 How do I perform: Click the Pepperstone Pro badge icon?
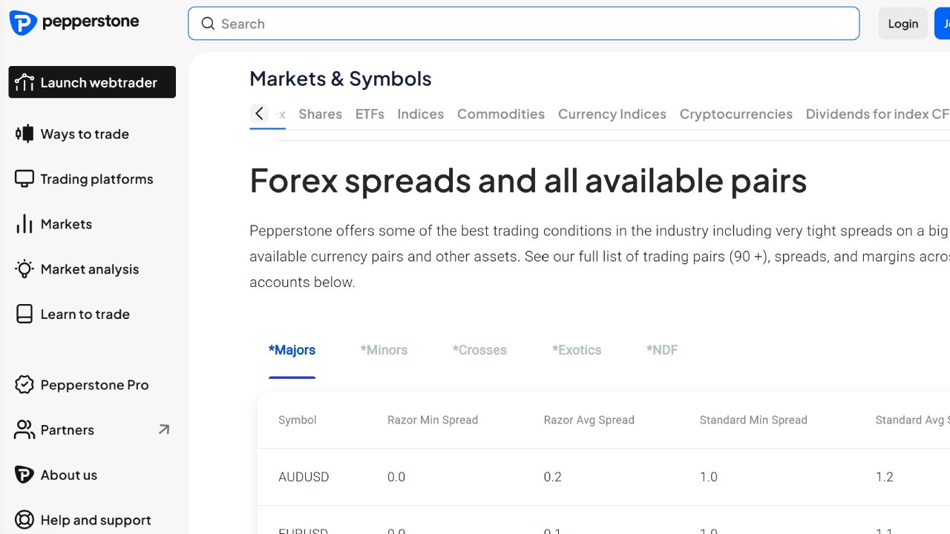coord(24,385)
